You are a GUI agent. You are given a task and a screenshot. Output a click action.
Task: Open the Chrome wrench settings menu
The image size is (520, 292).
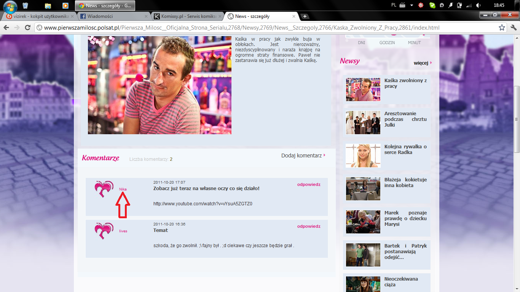tap(513, 28)
